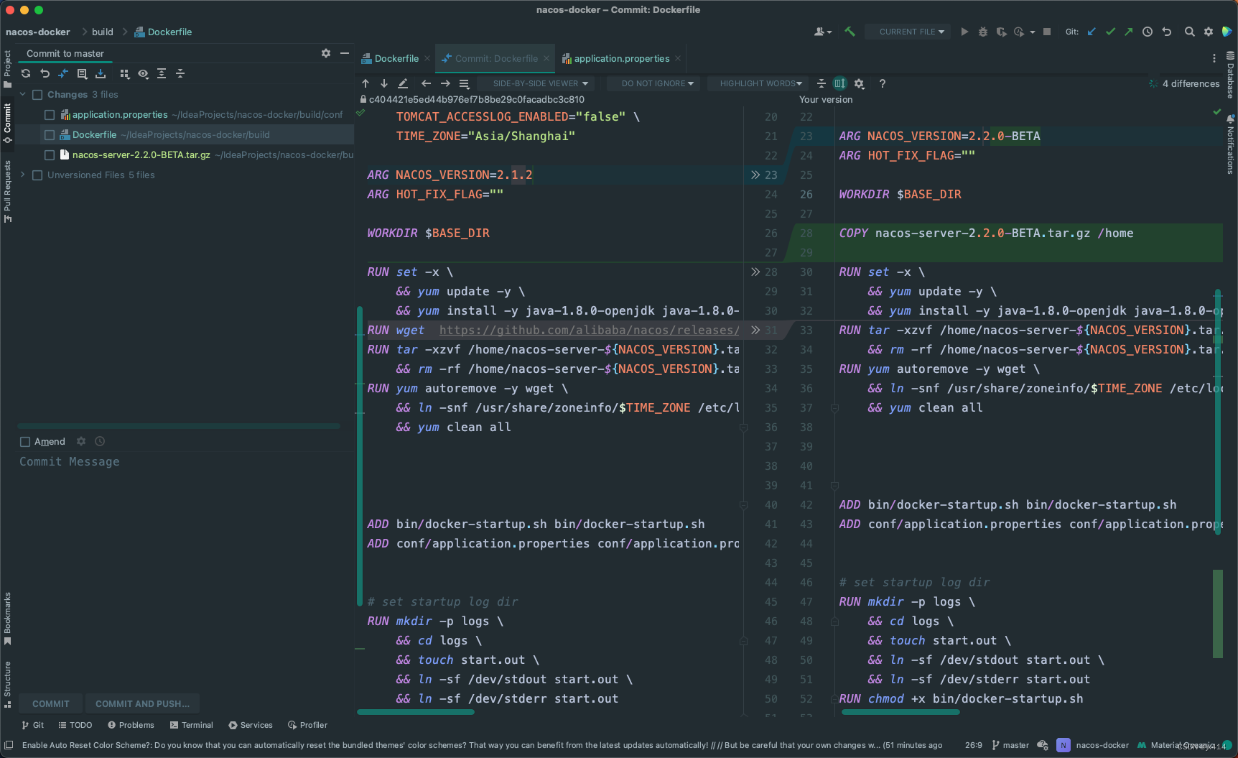Image resolution: width=1238 pixels, height=758 pixels.
Task: Open diff viewer settings gear icon
Action: 860,83
